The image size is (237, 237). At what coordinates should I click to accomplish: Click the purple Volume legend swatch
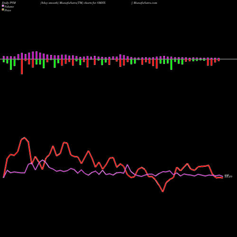coord(3,6)
